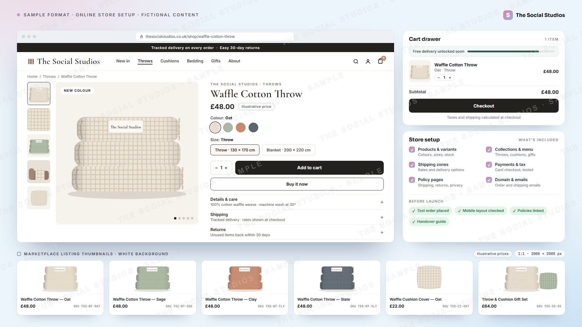Open the Throws menu item
Image resolution: width=582 pixels, height=327 pixels.
coord(145,61)
